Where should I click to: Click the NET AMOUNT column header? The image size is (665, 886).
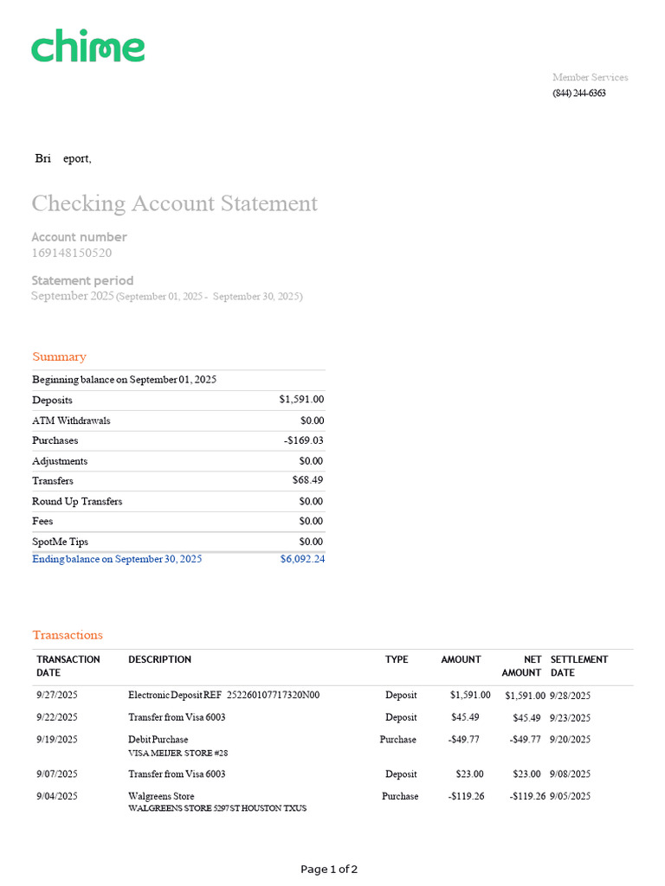tap(521, 666)
